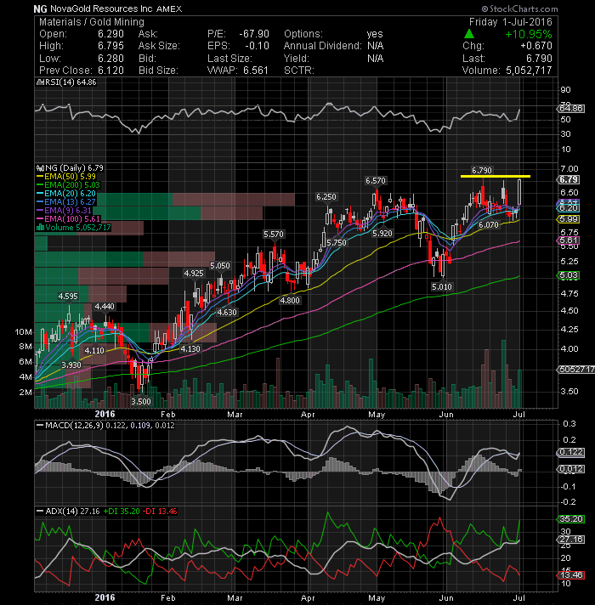This screenshot has height=605, width=595.
Task: Click the 5.050 price label
Action: (220, 266)
